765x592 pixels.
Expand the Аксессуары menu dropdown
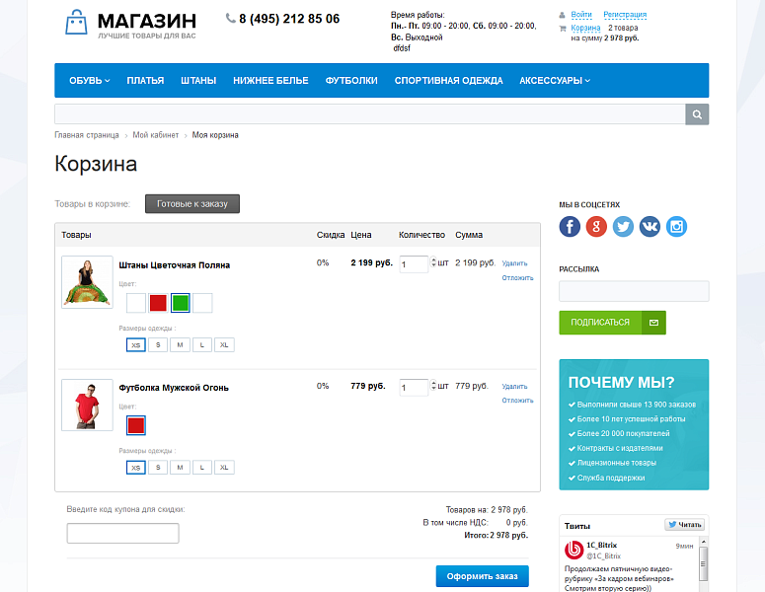click(x=555, y=81)
